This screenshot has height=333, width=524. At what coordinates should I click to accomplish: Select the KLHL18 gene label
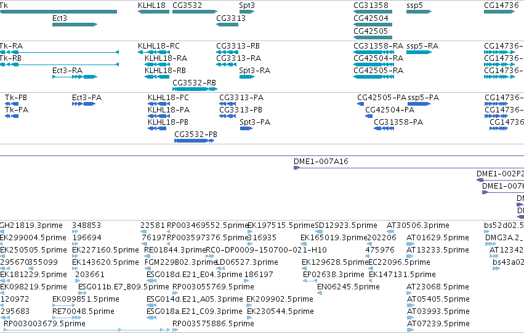pyautogui.click(x=151, y=6)
